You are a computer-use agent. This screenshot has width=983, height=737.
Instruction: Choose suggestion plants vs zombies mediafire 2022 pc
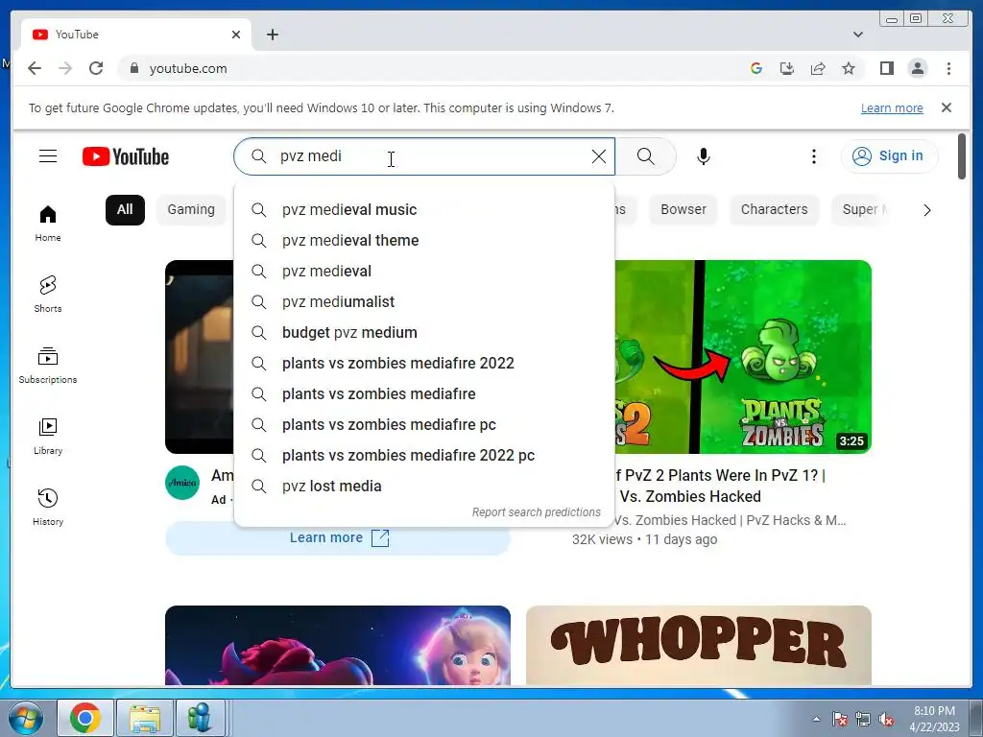pyautogui.click(x=423, y=455)
